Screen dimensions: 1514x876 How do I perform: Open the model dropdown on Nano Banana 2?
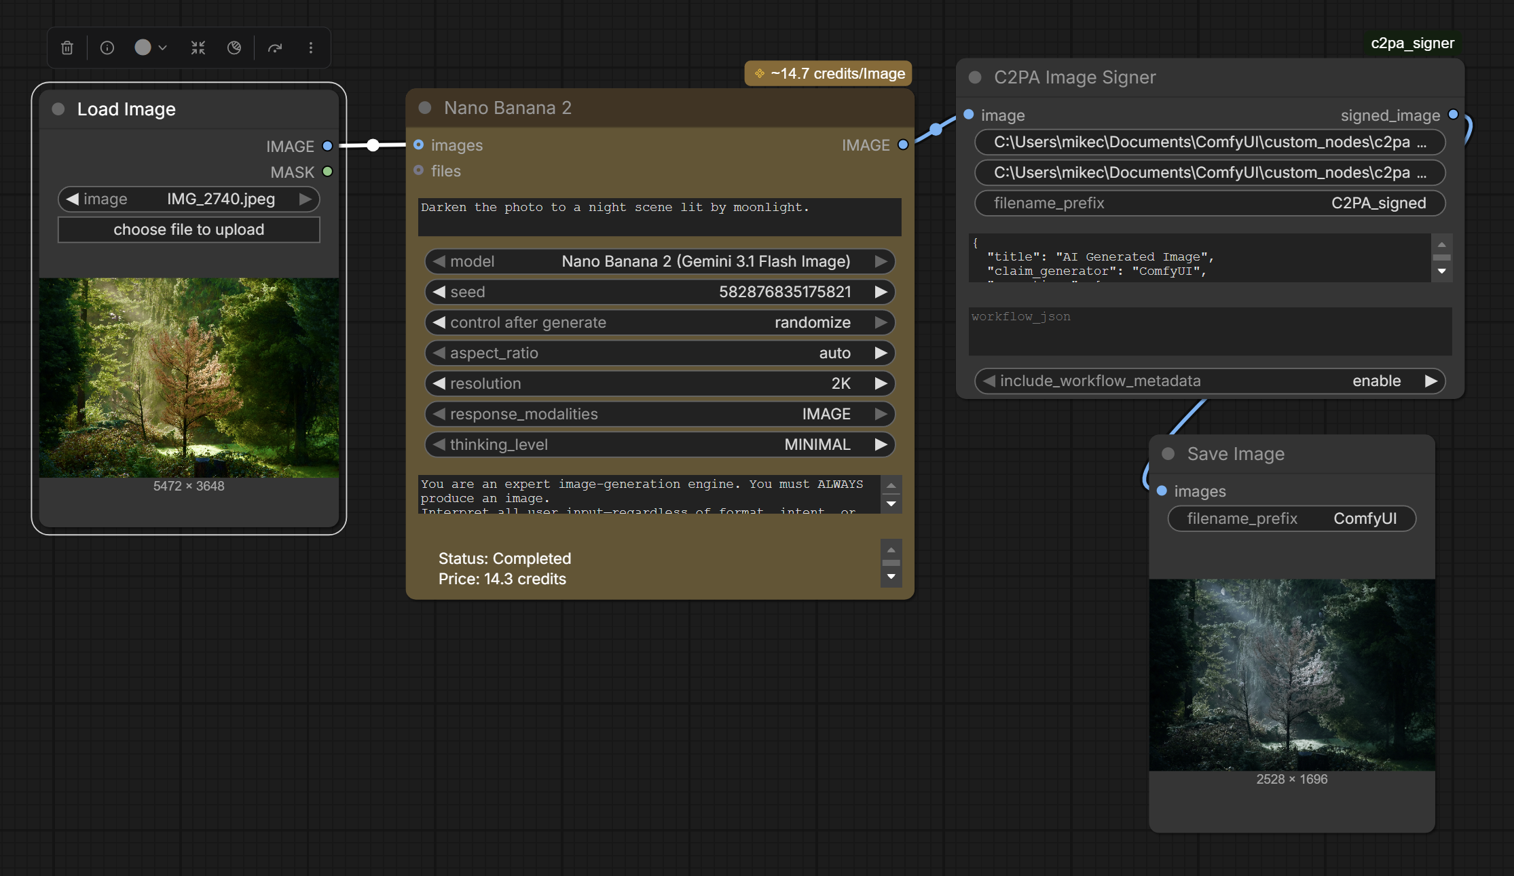[660, 261]
